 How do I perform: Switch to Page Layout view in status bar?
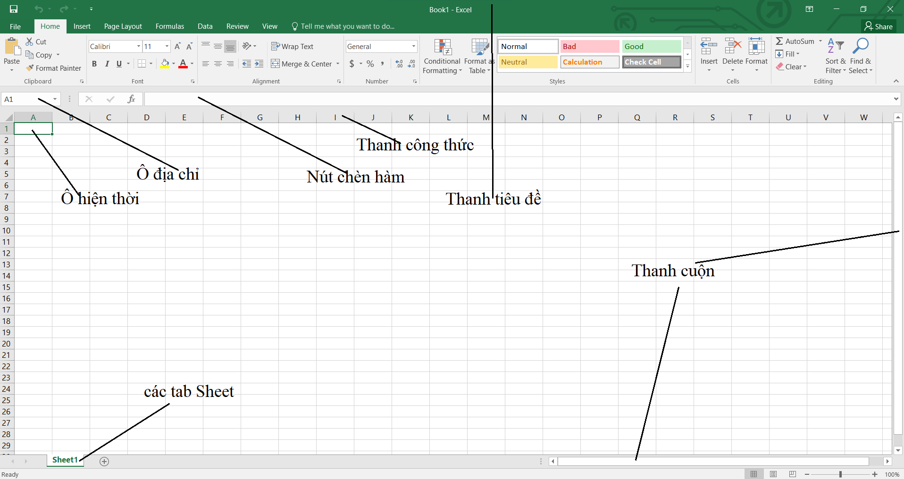[774, 474]
